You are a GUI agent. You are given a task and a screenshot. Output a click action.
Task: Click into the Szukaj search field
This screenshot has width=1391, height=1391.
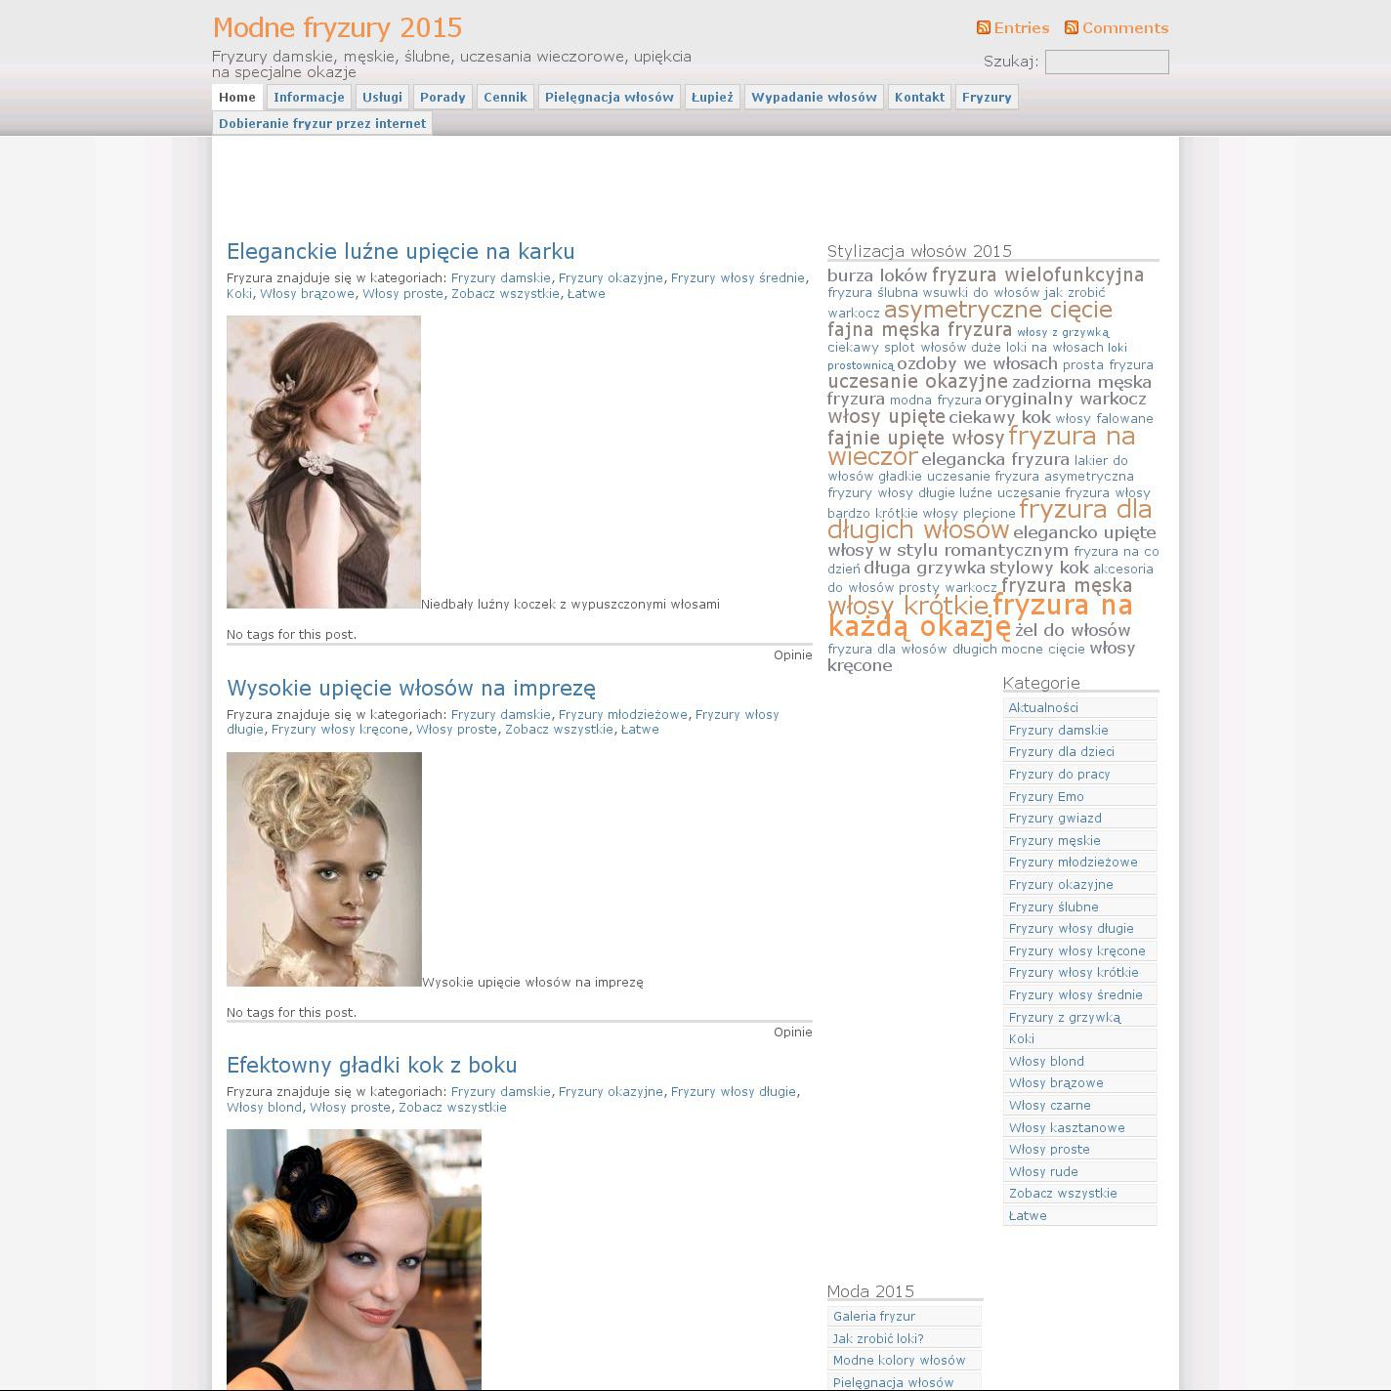pos(1106,63)
